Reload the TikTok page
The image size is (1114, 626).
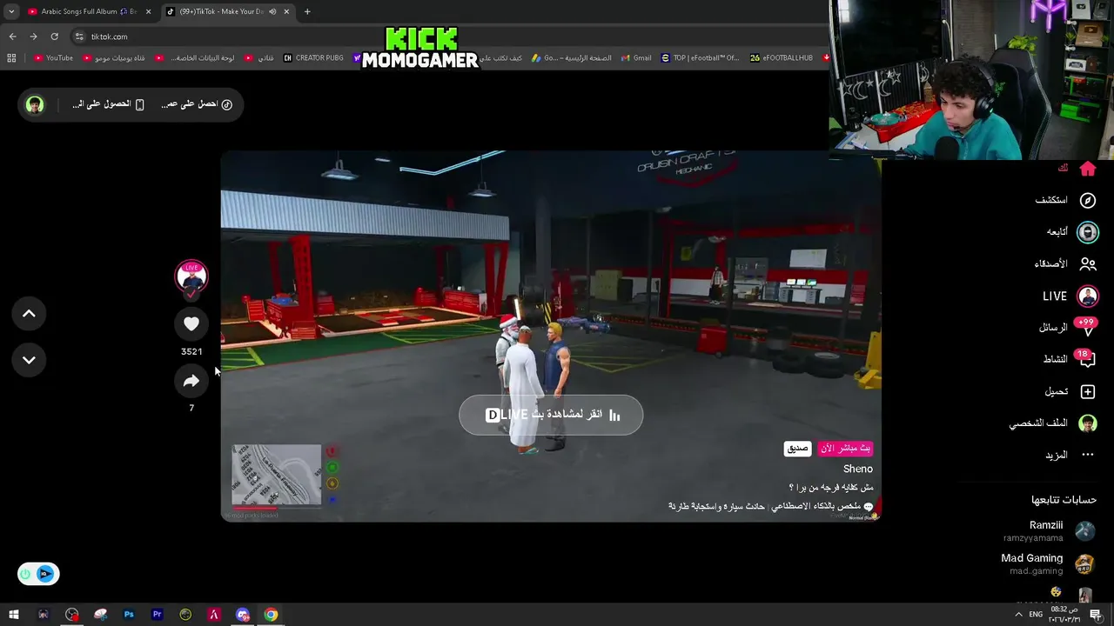(54, 37)
